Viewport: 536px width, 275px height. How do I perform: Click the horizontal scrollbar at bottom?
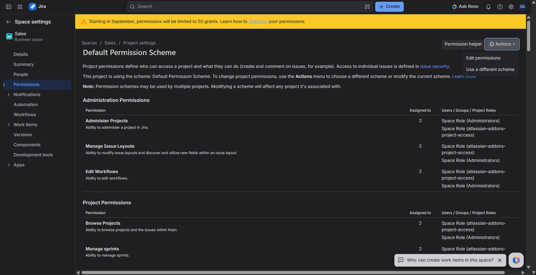[x=293, y=273]
